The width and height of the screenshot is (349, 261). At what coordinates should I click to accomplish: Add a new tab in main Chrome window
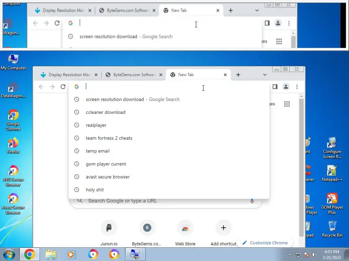[x=238, y=75]
